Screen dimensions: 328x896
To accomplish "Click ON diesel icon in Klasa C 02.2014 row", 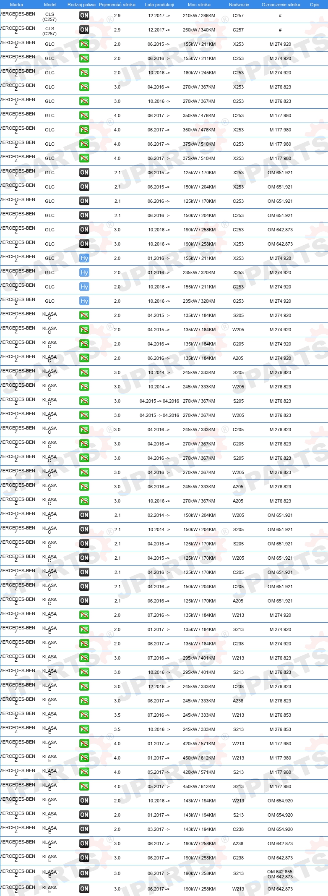I will coord(84,515).
